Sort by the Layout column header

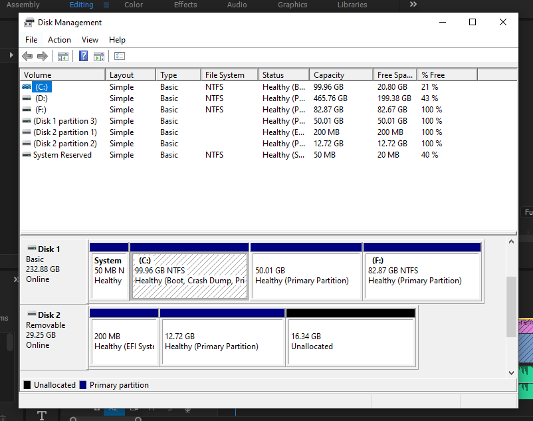(x=130, y=74)
